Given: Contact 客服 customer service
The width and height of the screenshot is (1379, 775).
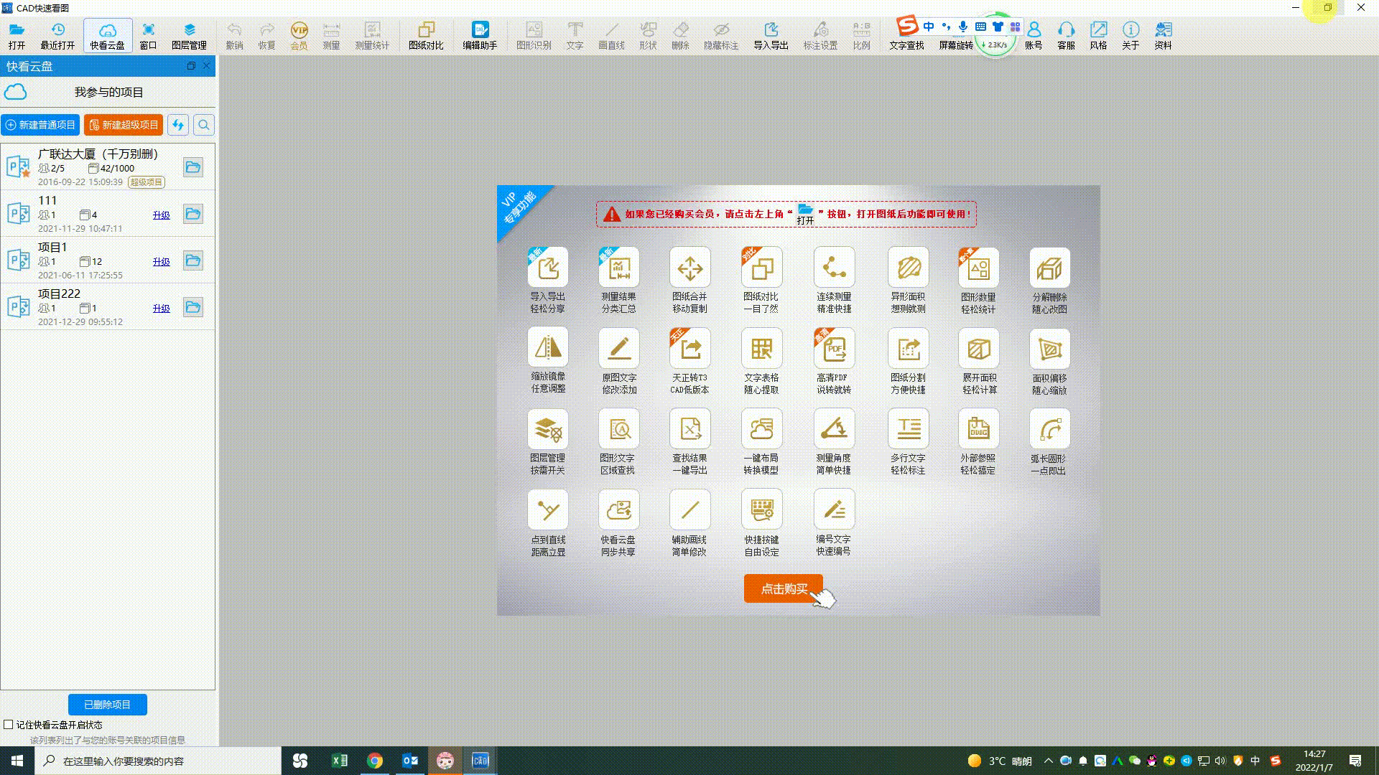Looking at the screenshot, I should click(1066, 35).
